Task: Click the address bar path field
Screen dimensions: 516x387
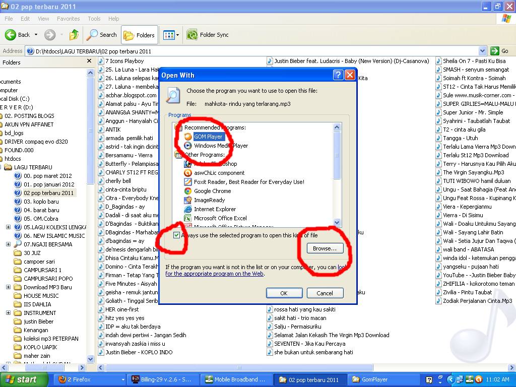Action: click(x=253, y=51)
